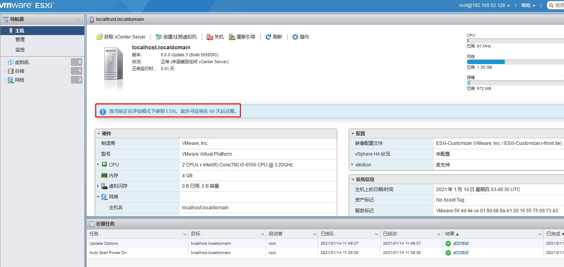564x267 pixels.
Task: Click the search magnifier icon
Action: [x=551, y=5]
